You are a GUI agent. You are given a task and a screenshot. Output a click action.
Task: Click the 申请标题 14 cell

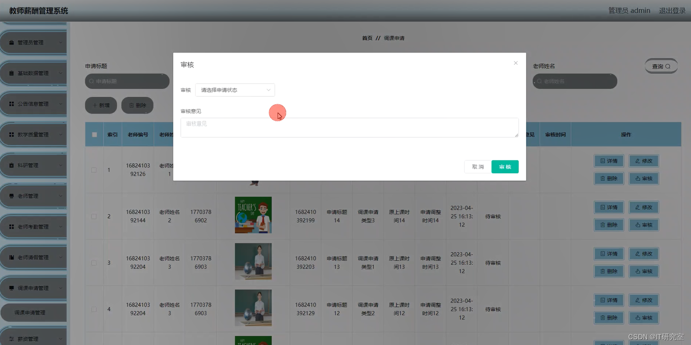tap(337, 216)
